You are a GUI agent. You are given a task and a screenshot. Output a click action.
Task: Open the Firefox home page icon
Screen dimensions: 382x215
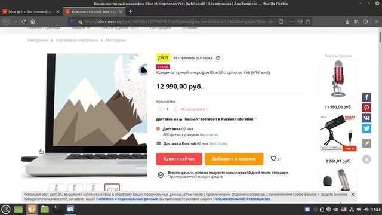(33, 21)
